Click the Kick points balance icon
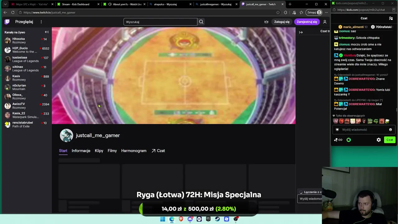 tap(338, 140)
